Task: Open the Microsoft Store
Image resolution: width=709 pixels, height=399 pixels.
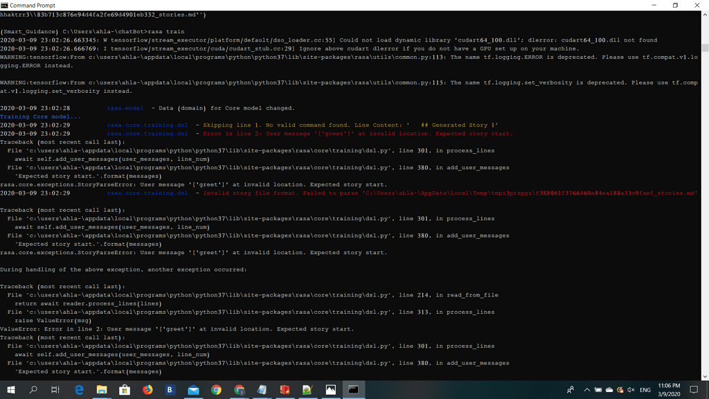Action: click(125, 389)
